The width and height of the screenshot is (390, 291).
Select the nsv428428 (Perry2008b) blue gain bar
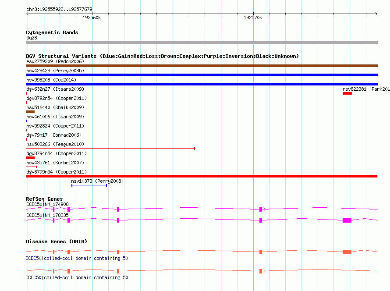pyautogui.click(x=202, y=75)
